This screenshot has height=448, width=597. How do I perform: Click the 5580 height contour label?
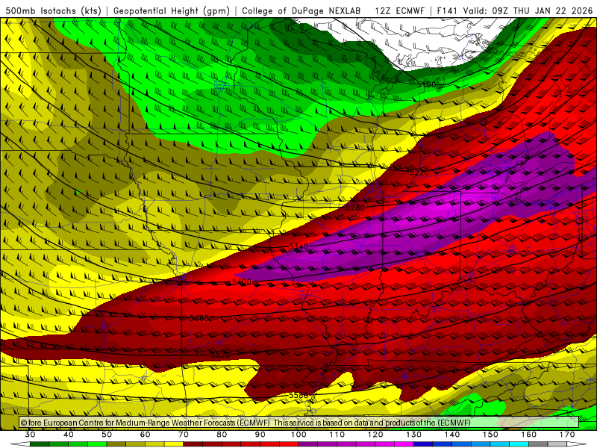click(x=298, y=396)
